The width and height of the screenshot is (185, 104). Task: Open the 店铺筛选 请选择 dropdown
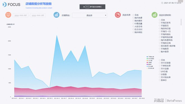point(90,15)
